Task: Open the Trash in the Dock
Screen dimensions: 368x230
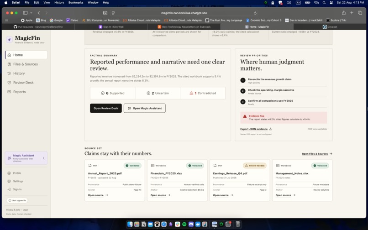Action: [238, 225]
